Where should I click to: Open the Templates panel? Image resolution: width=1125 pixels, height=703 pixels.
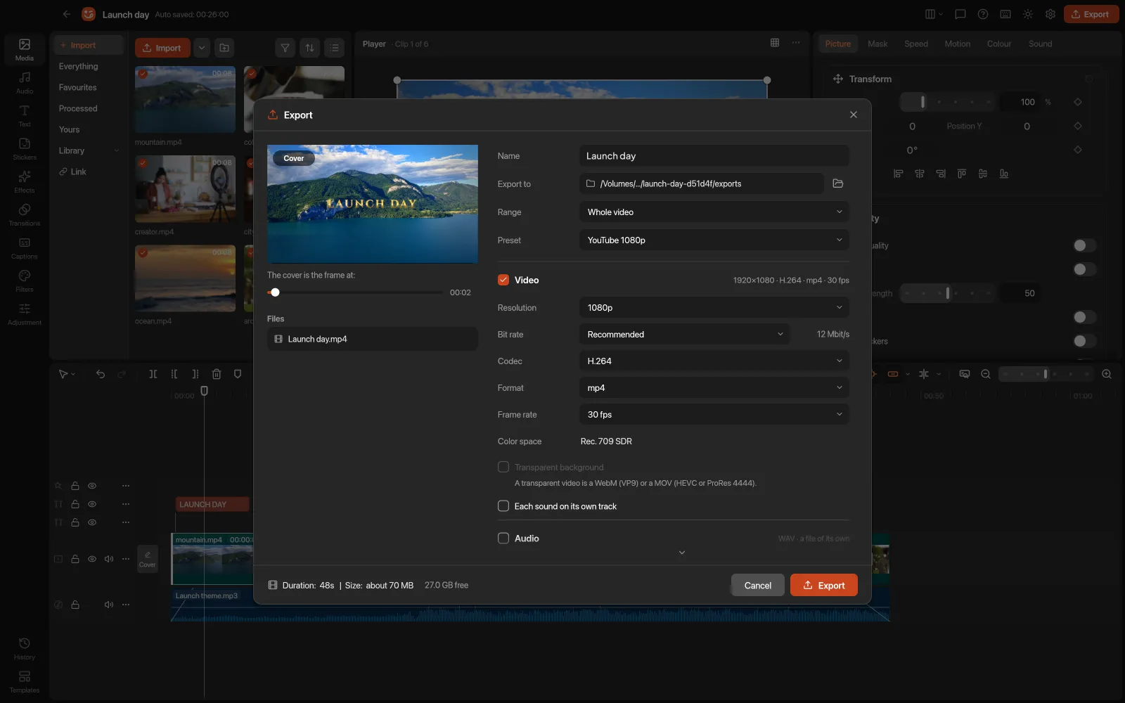pos(25,681)
